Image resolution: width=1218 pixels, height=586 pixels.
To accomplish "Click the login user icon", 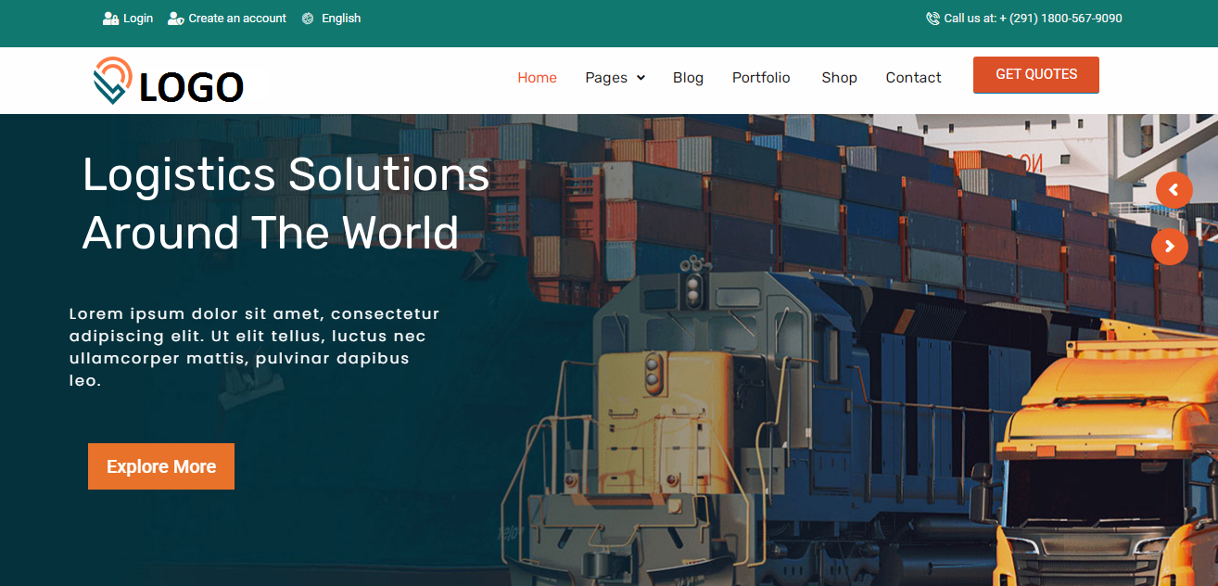I will coord(110,19).
